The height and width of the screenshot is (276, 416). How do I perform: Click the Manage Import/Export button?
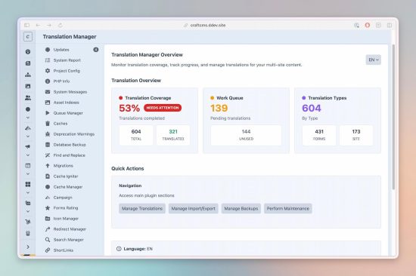[x=193, y=209]
